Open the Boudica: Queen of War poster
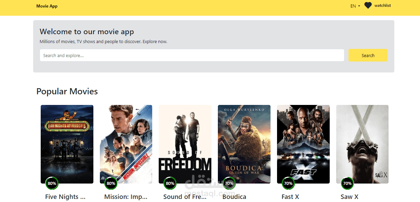The height and width of the screenshot is (202, 420). (244, 144)
